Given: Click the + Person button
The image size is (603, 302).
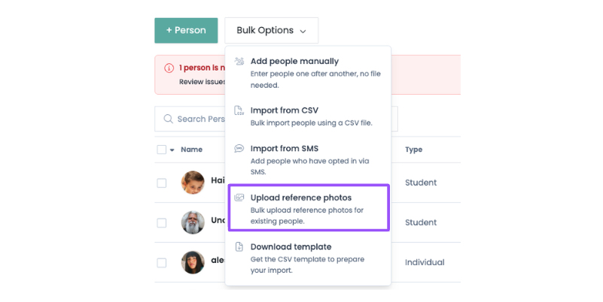Looking at the screenshot, I should click(x=186, y=30).
